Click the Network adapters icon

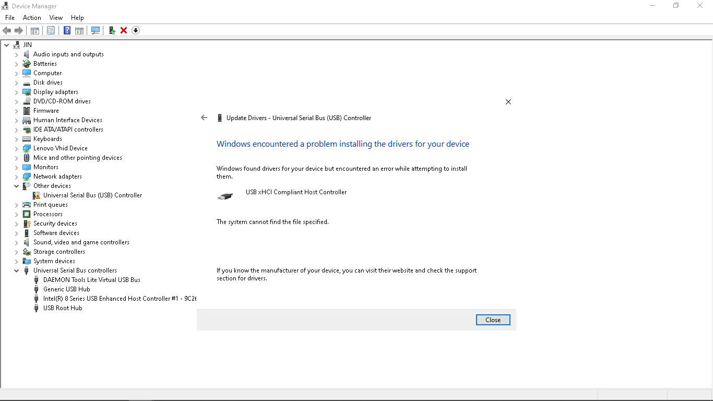point(27,176)
